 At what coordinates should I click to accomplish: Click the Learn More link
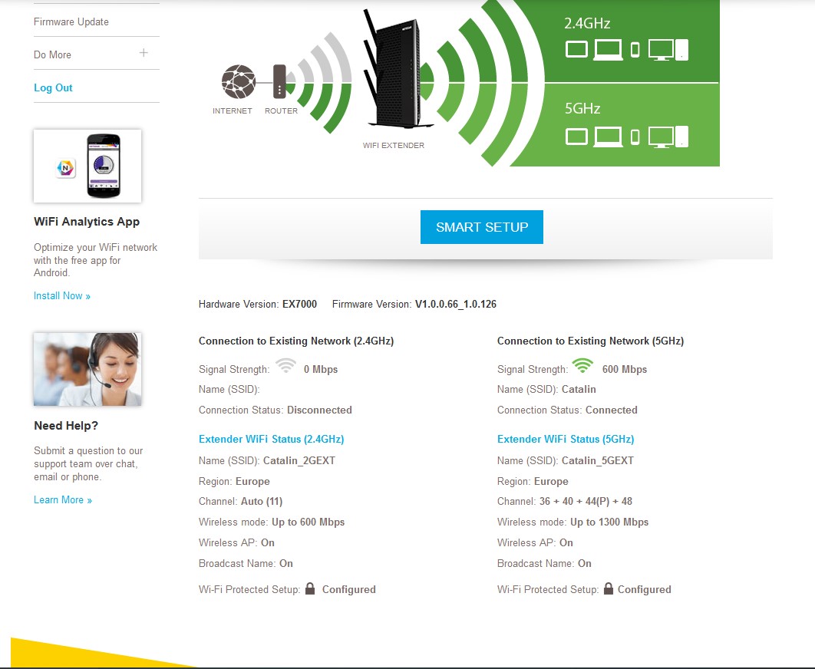[63, 500]
